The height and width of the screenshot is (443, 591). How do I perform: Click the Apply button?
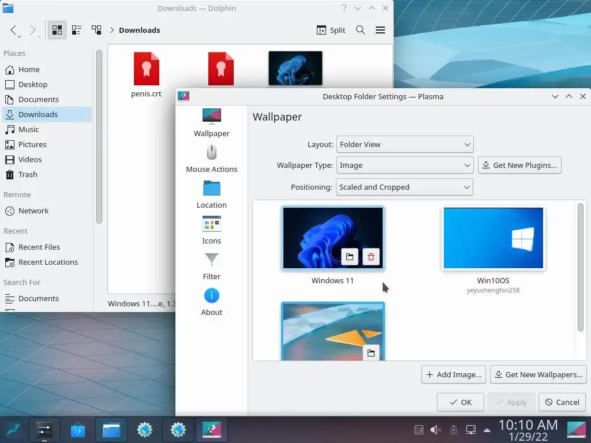(x=511, y=402)
